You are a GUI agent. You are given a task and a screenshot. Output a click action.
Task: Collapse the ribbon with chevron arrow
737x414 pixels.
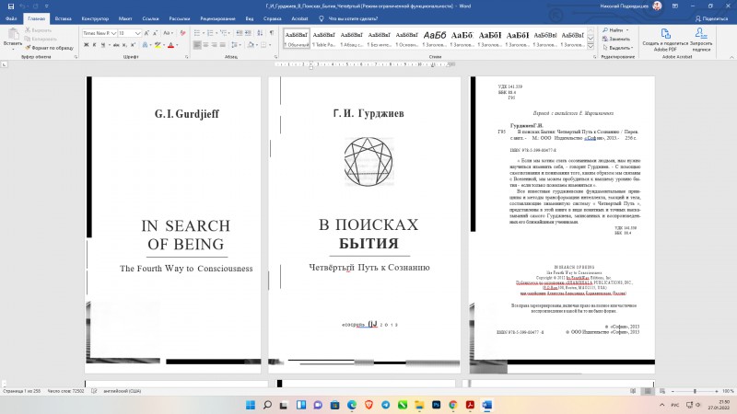[731, 57]
